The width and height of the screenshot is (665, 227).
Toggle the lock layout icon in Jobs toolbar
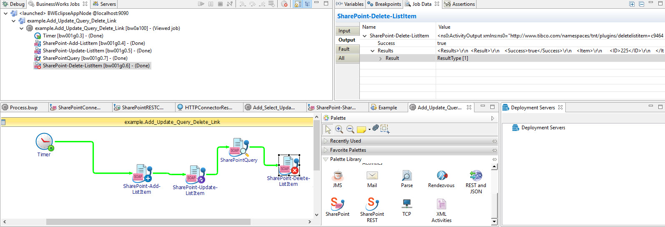coord(298,4)
